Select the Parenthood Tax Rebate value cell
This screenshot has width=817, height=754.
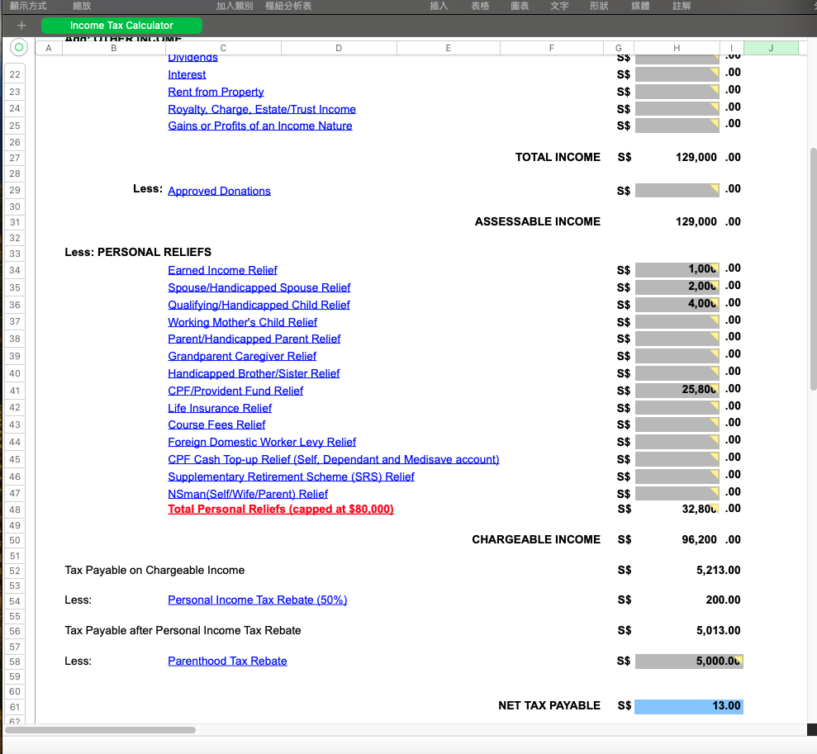689,661
